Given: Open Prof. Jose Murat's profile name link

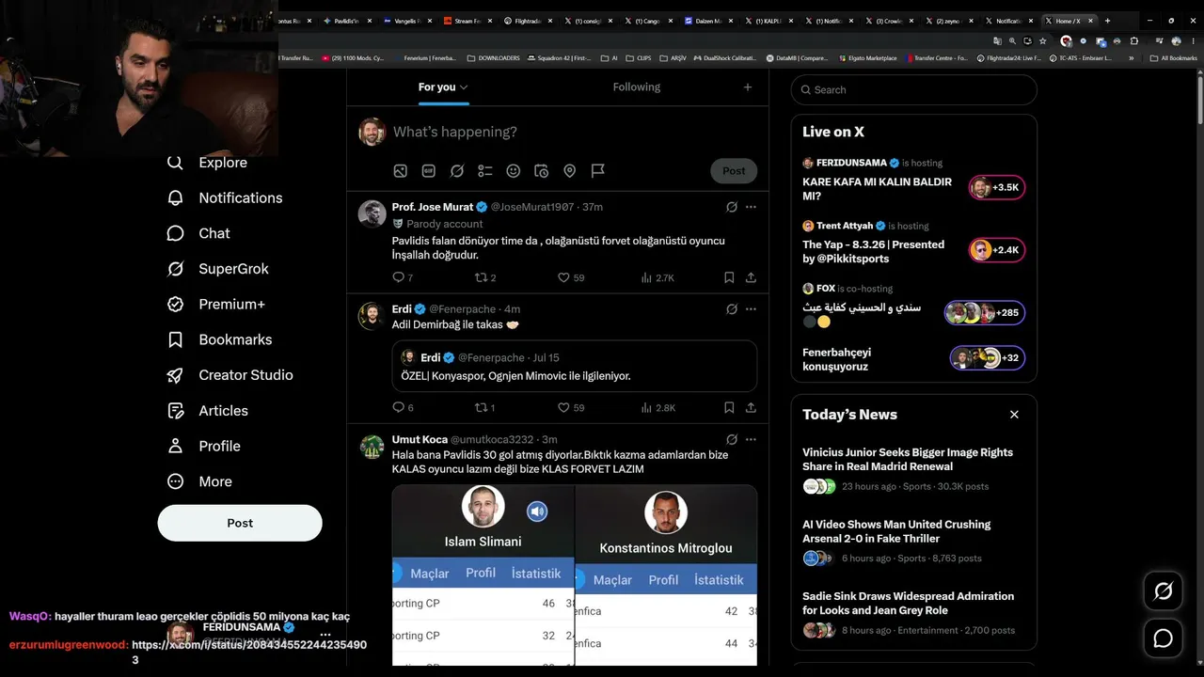Looking at the screenshot, I should [x=433, y=207].
